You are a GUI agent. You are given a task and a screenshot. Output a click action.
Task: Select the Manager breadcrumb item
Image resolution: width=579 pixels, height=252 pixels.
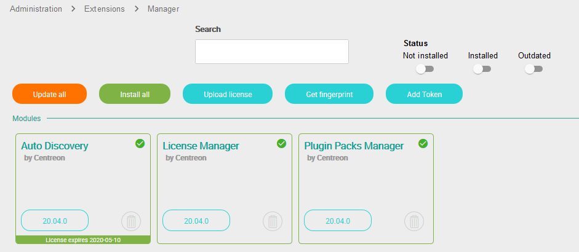163,9
